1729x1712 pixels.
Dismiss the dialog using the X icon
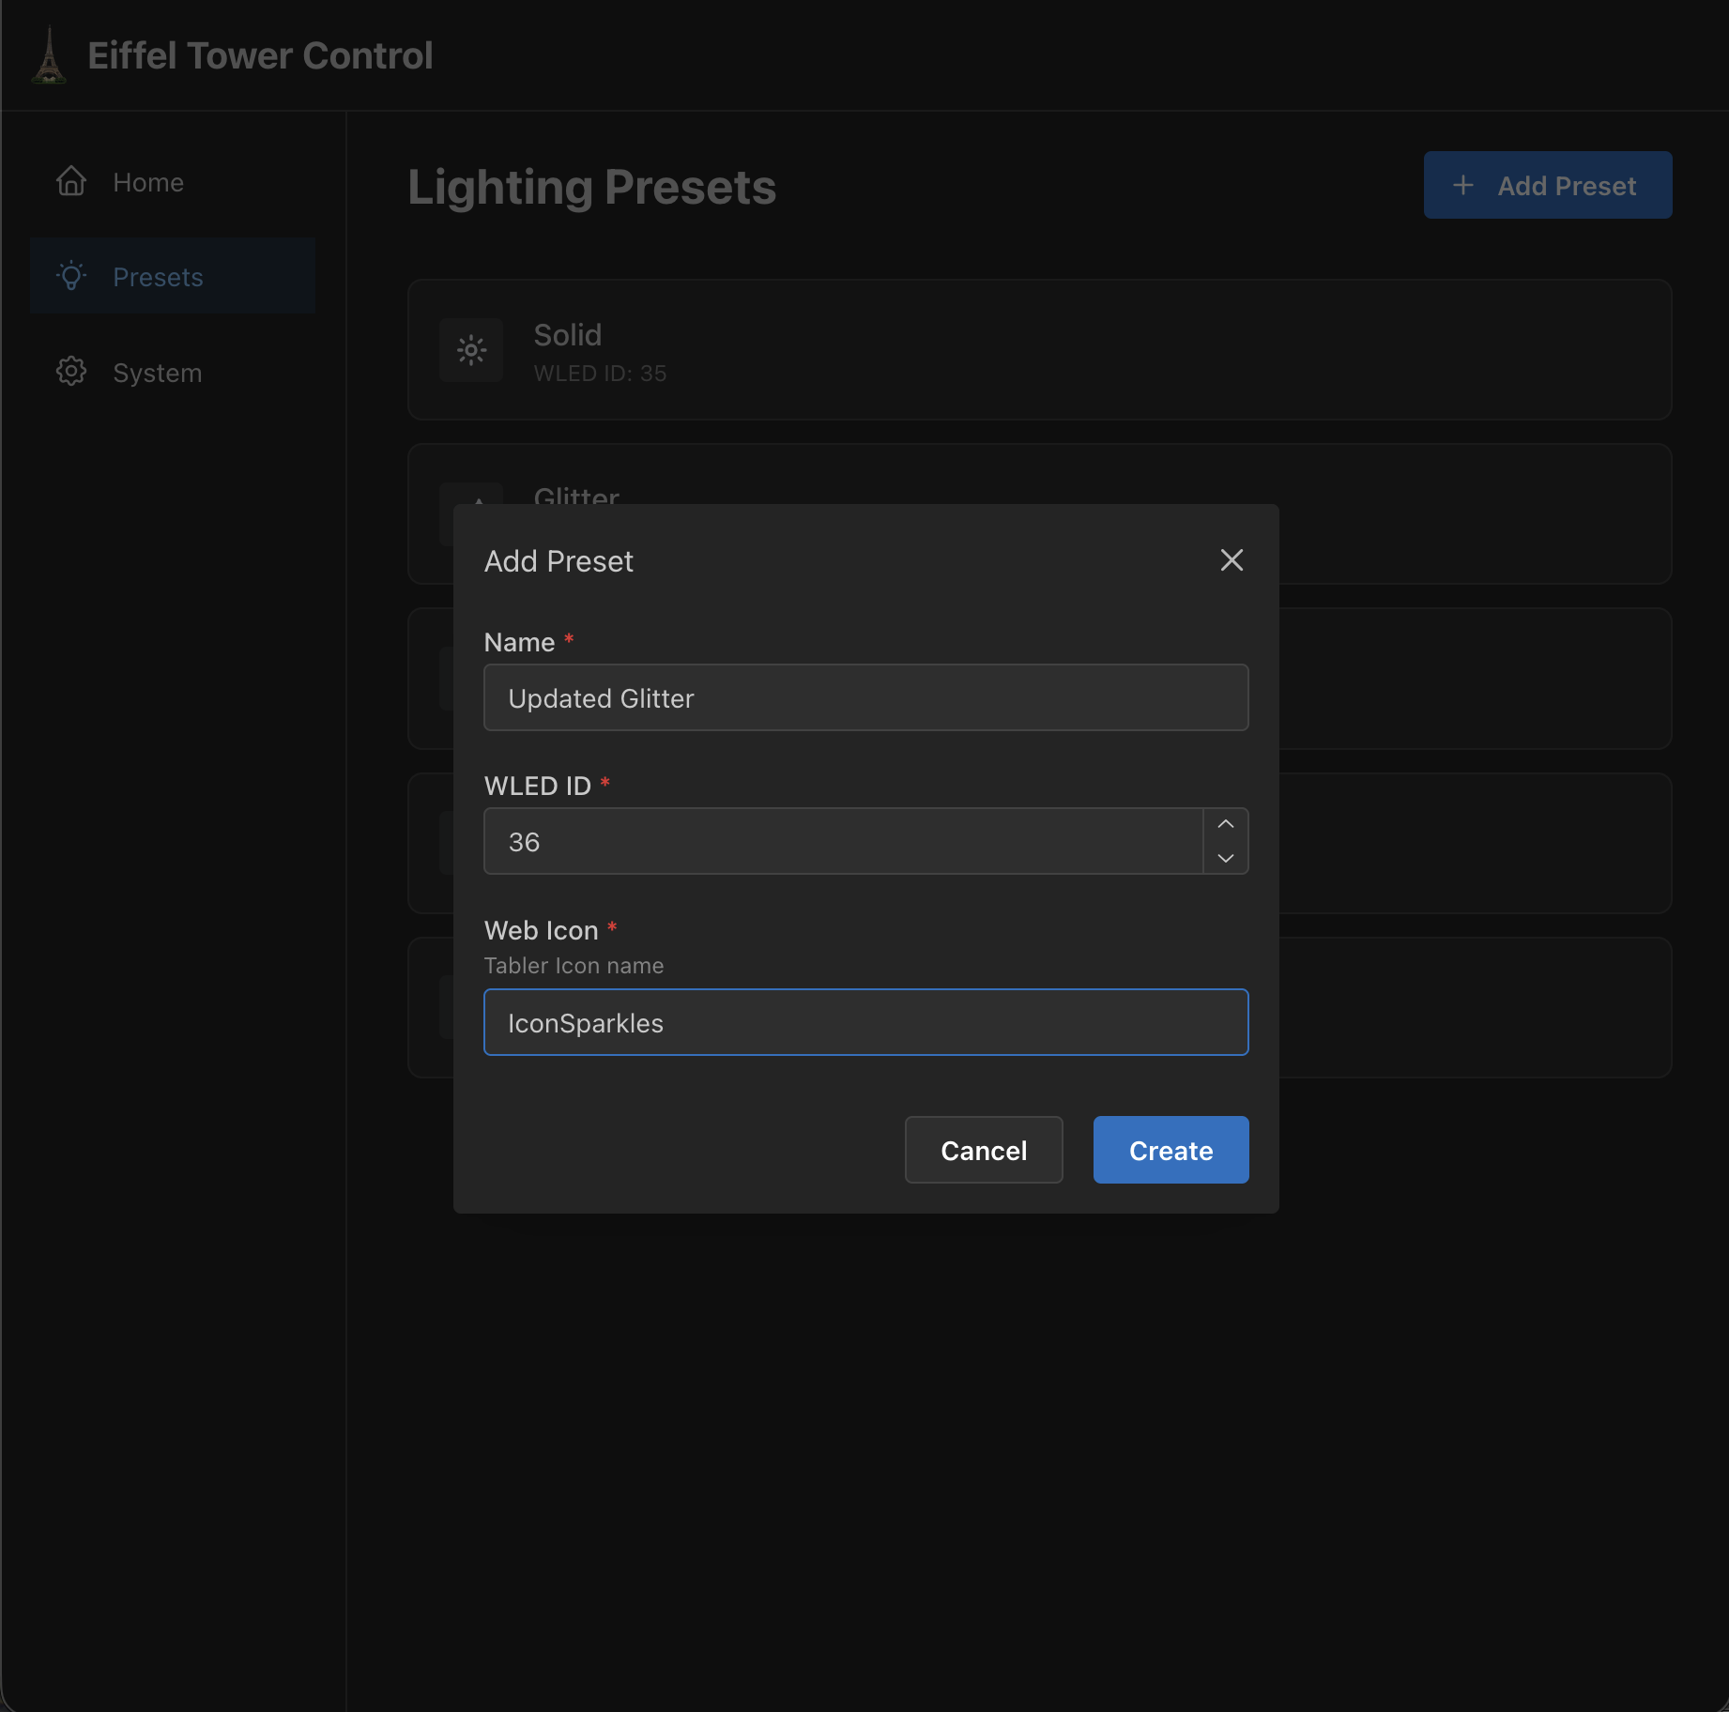pos(1231,559)
